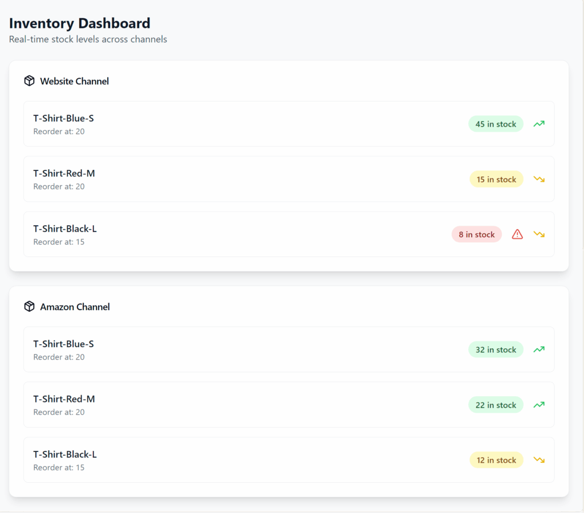Click the downward trend icon for Amazon T-Shirt-Black-L
Image resolution: width=584 pixels, height=513 pixels.
pyautogui.click(x=538, y=459)
